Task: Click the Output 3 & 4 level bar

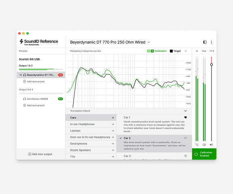Action: click(41, 93)
